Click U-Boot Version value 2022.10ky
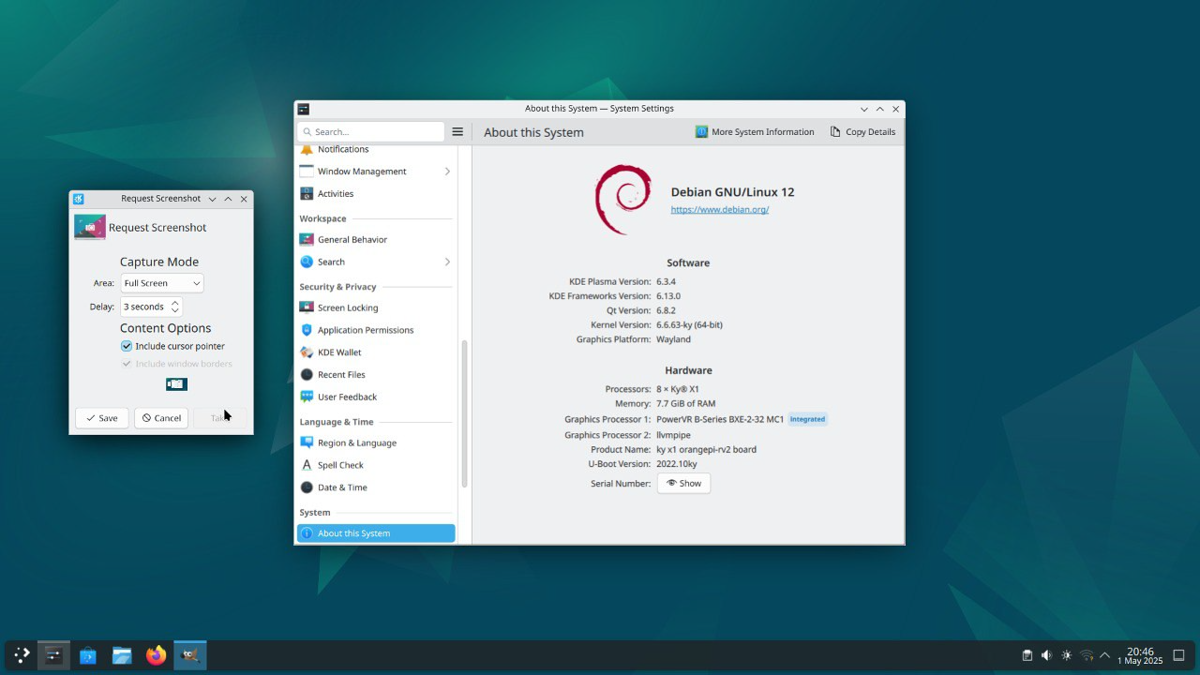This screenshot has height=675, width=1200. point(677,464)
